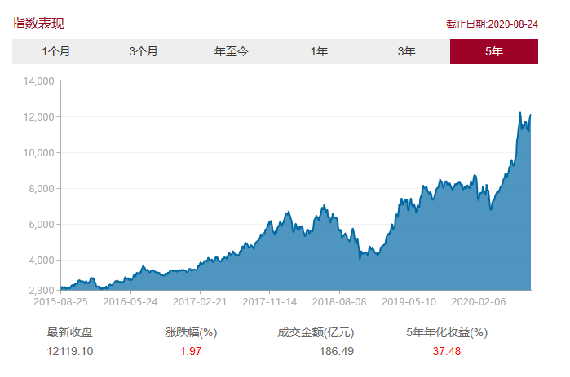Click the 4,000 y-axis label
The image size is (570, 377).
(42, 261)
